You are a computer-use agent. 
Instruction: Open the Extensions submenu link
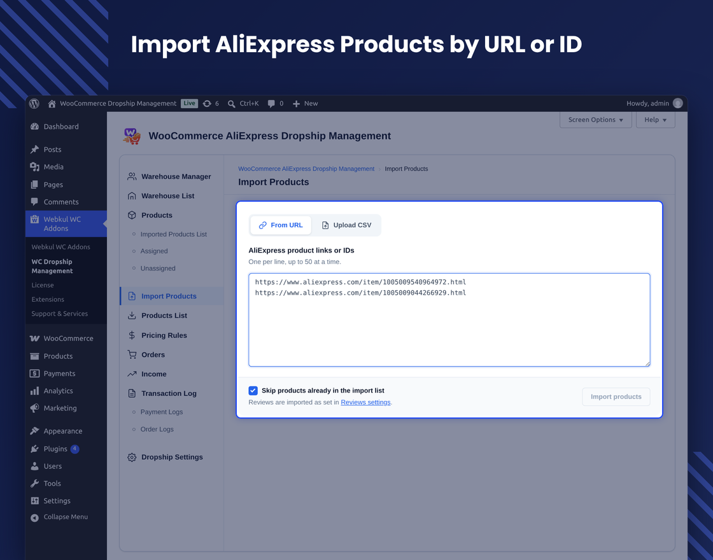click(48, 299)
